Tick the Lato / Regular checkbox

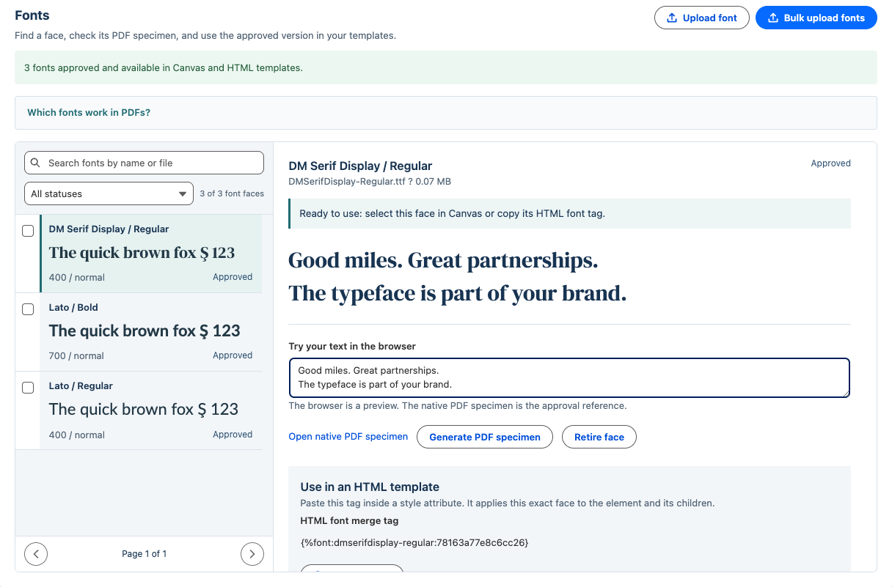(28, 388)
